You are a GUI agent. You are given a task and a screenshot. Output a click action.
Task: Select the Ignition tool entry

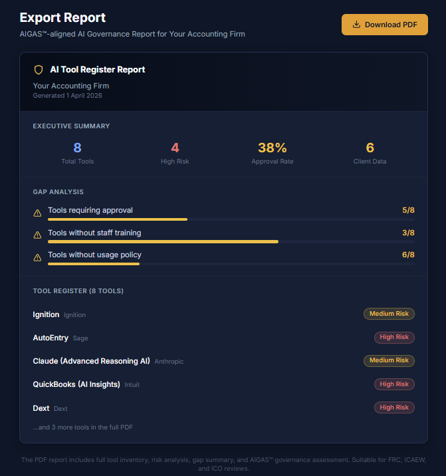pyautogui.click(x=46, y=314)
